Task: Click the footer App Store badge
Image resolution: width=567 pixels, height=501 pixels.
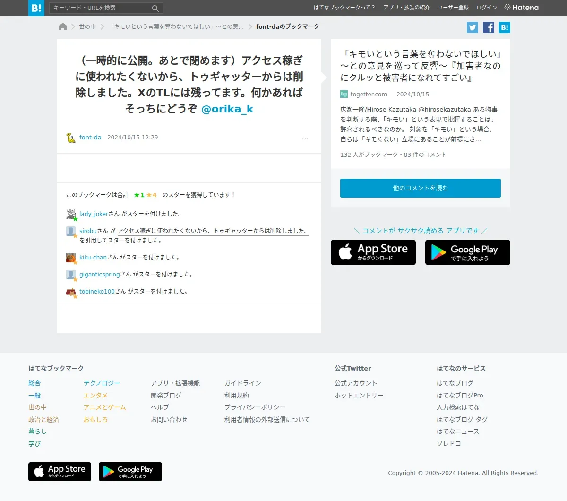Action: click(x=60, y=472)
